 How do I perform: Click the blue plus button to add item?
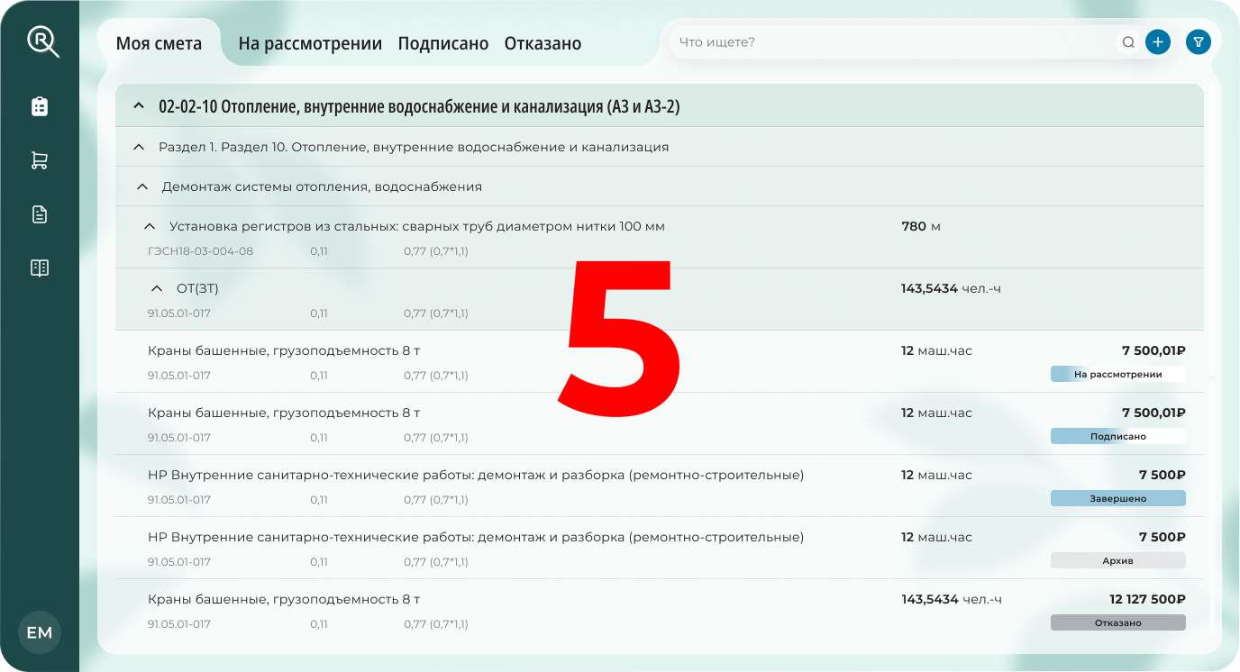click(x=1157, y=41)
